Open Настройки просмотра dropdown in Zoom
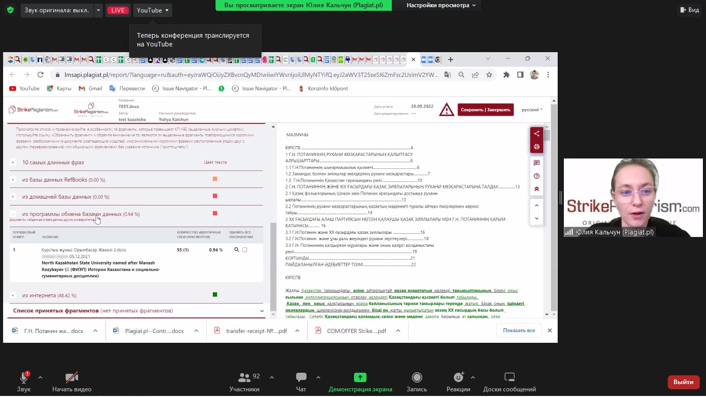 [x=441, y=5]
